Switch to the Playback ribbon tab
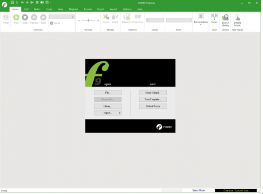263x194 pixels. tap(73, 9)
